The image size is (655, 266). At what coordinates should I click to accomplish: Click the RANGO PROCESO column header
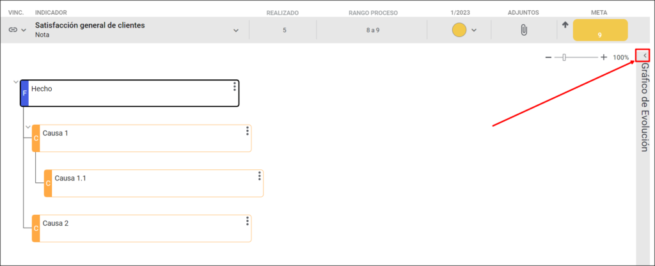click(x=373, y=13)
